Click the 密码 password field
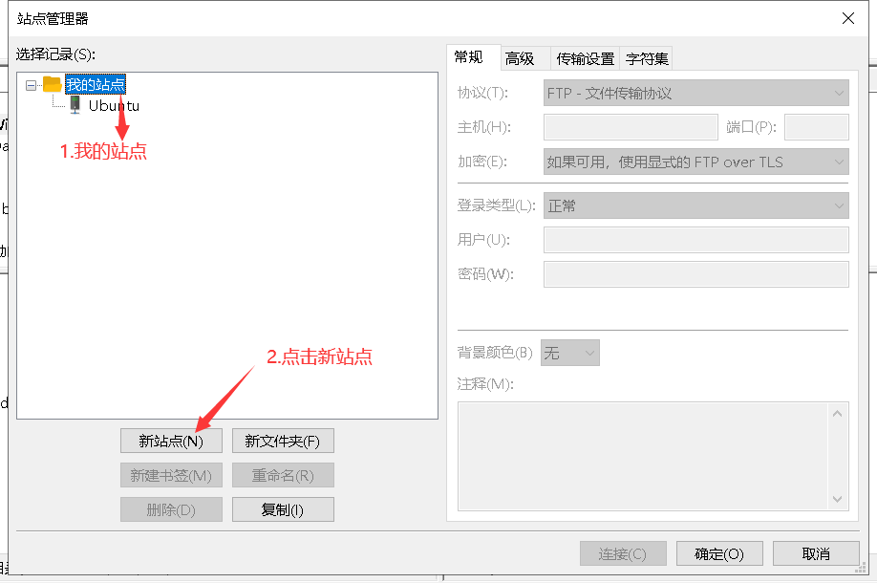The height and width of the screenshot is (583, 877). 695,274
